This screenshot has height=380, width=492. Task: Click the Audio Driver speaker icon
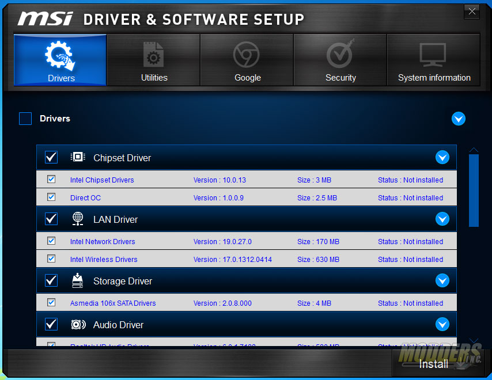click(78, 325)
